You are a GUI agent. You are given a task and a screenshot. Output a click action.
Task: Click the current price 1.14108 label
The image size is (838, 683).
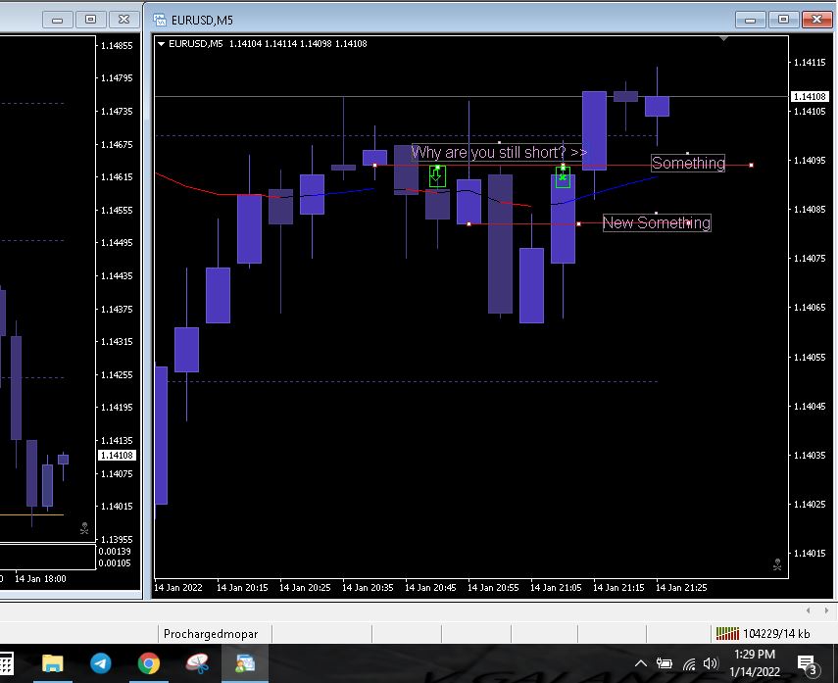pos(809,96)
